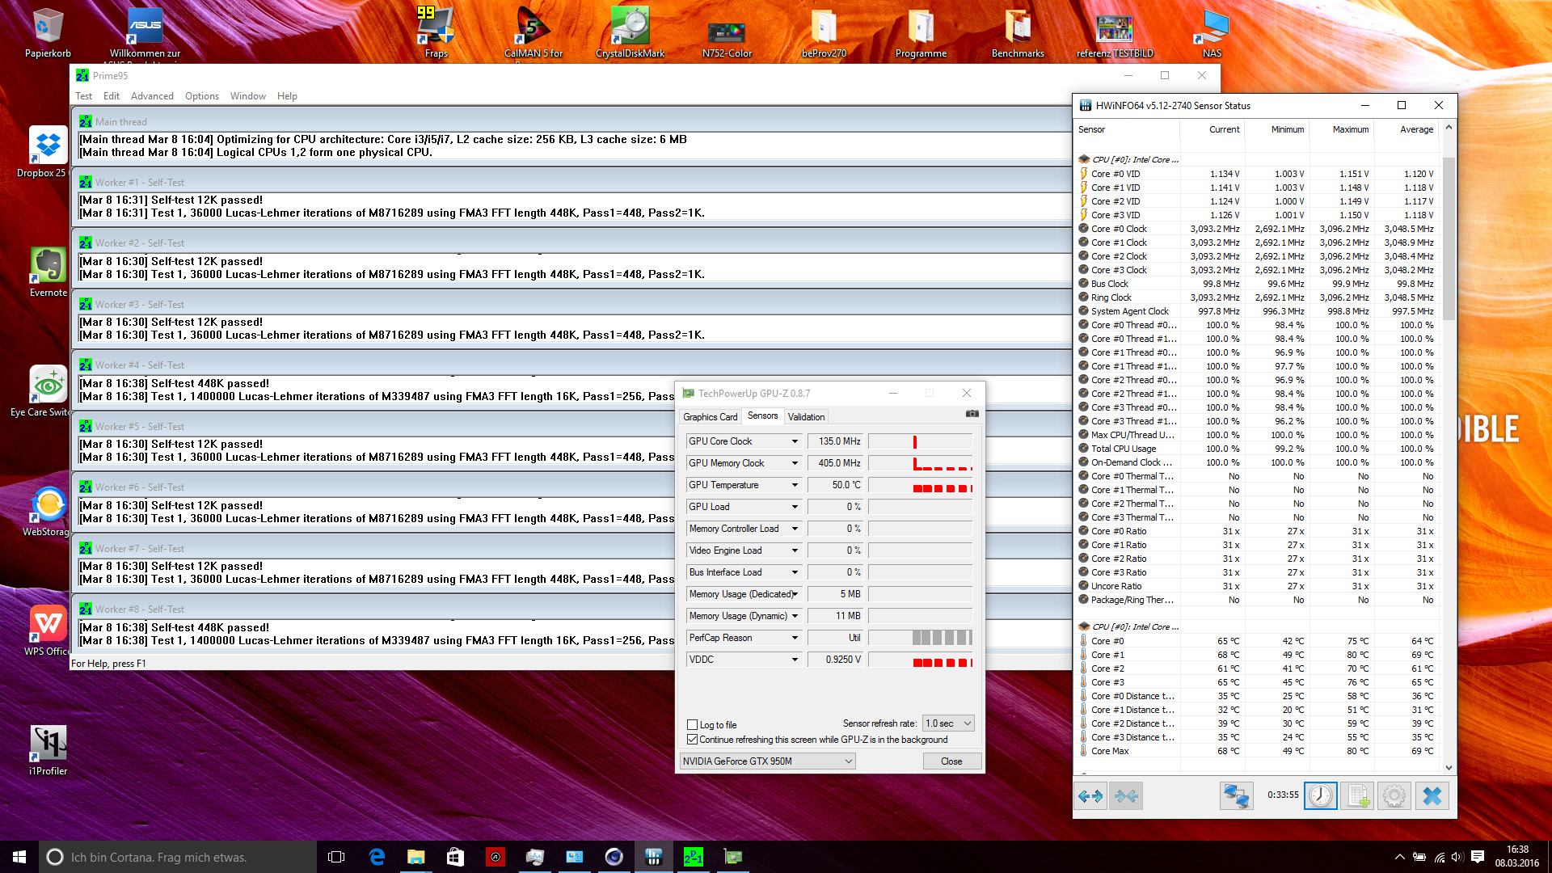
Task: Open sensor refresh rate dropdown
Action: tap(948, 723)
